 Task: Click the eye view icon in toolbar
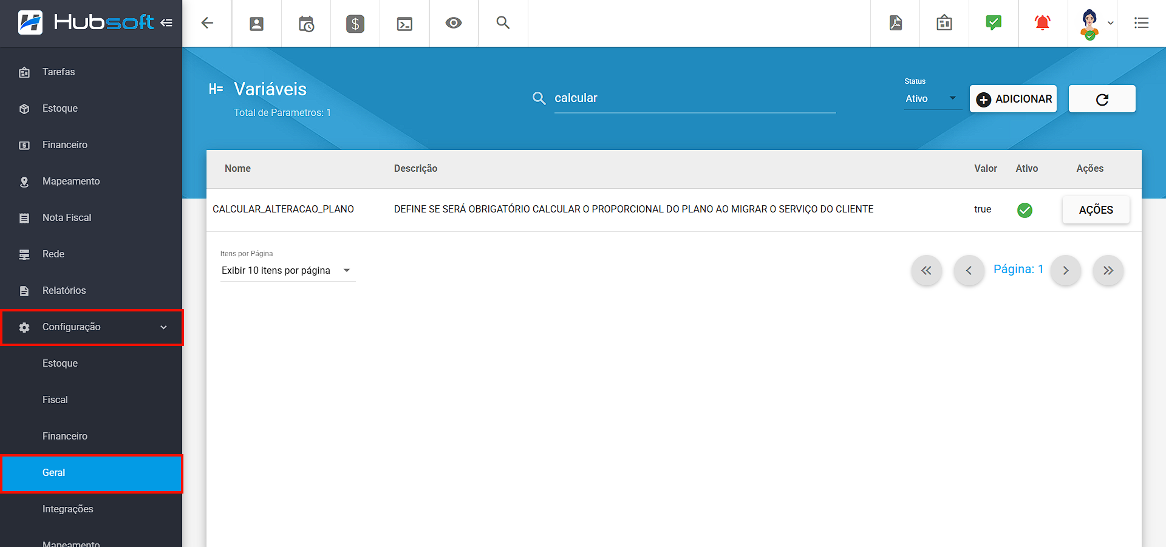[454, 23]
